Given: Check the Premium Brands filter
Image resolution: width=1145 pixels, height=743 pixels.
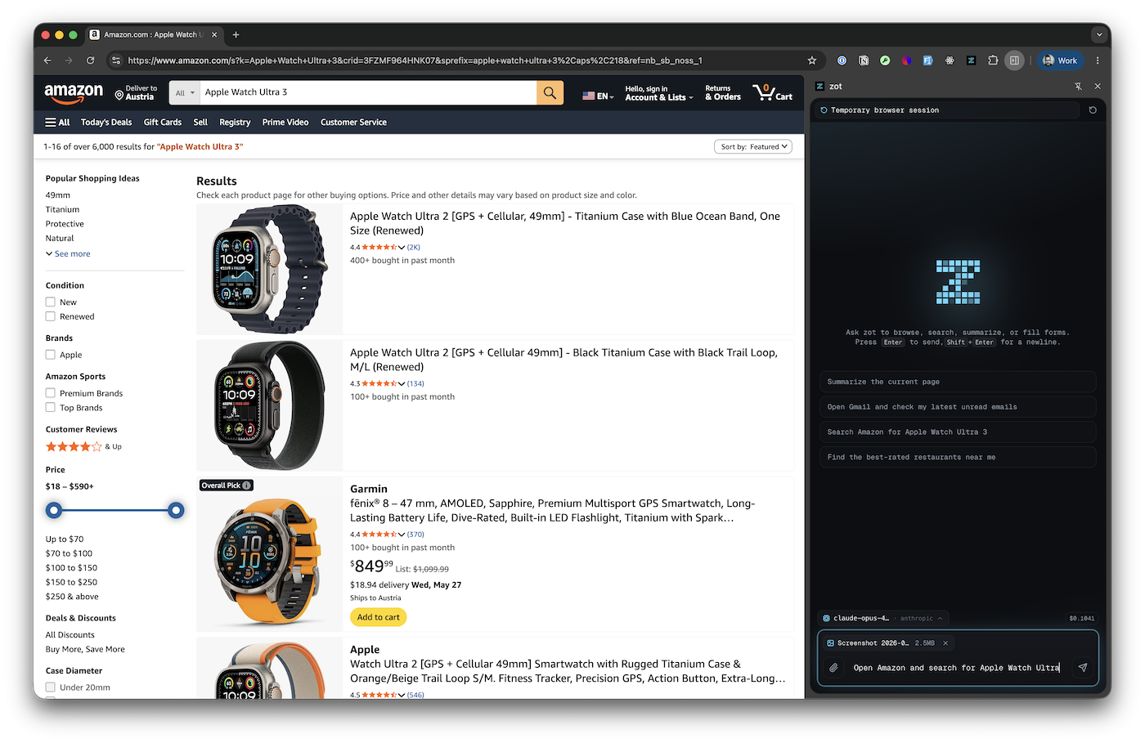Looking at the screenshot, I should 51,393.
